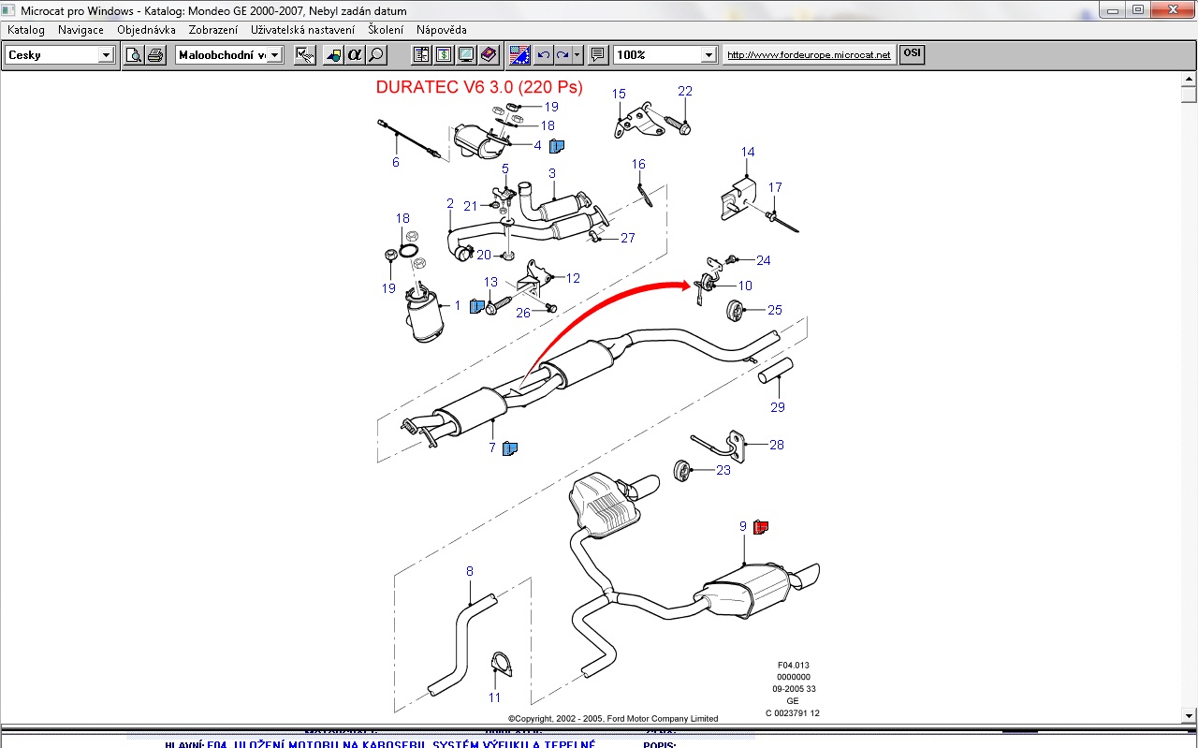Click the purple book toolbar icon
Image resolution: width=1198 pixels, height=748 pixels.
(x=489, y=55)
